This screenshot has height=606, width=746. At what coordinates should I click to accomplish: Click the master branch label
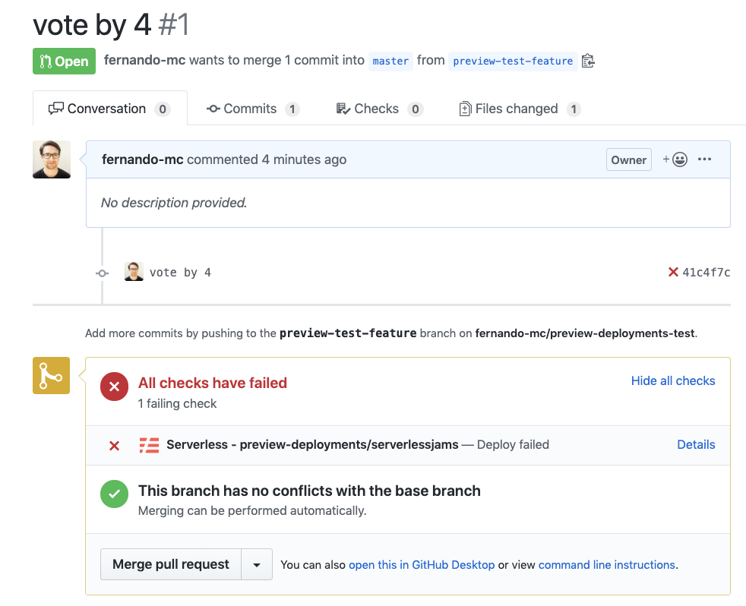[390, 62]
